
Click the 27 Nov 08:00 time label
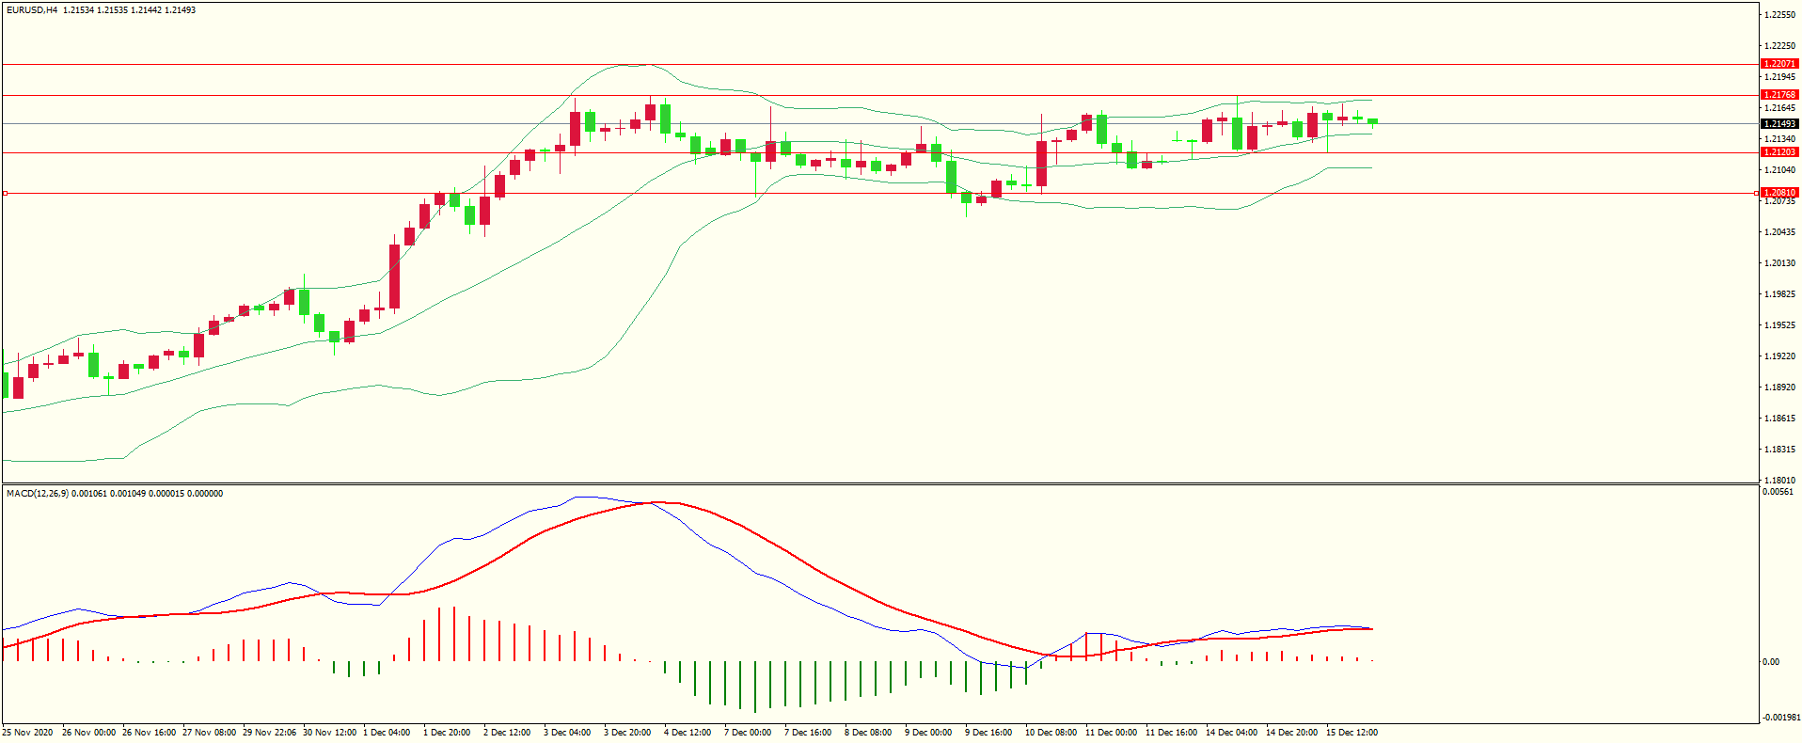pos(210,733)
